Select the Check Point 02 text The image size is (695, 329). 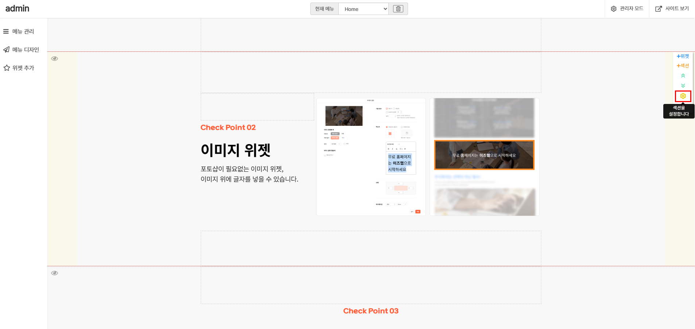point(228,127)
